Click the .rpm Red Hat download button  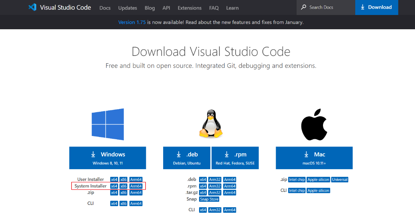point(235,158)
